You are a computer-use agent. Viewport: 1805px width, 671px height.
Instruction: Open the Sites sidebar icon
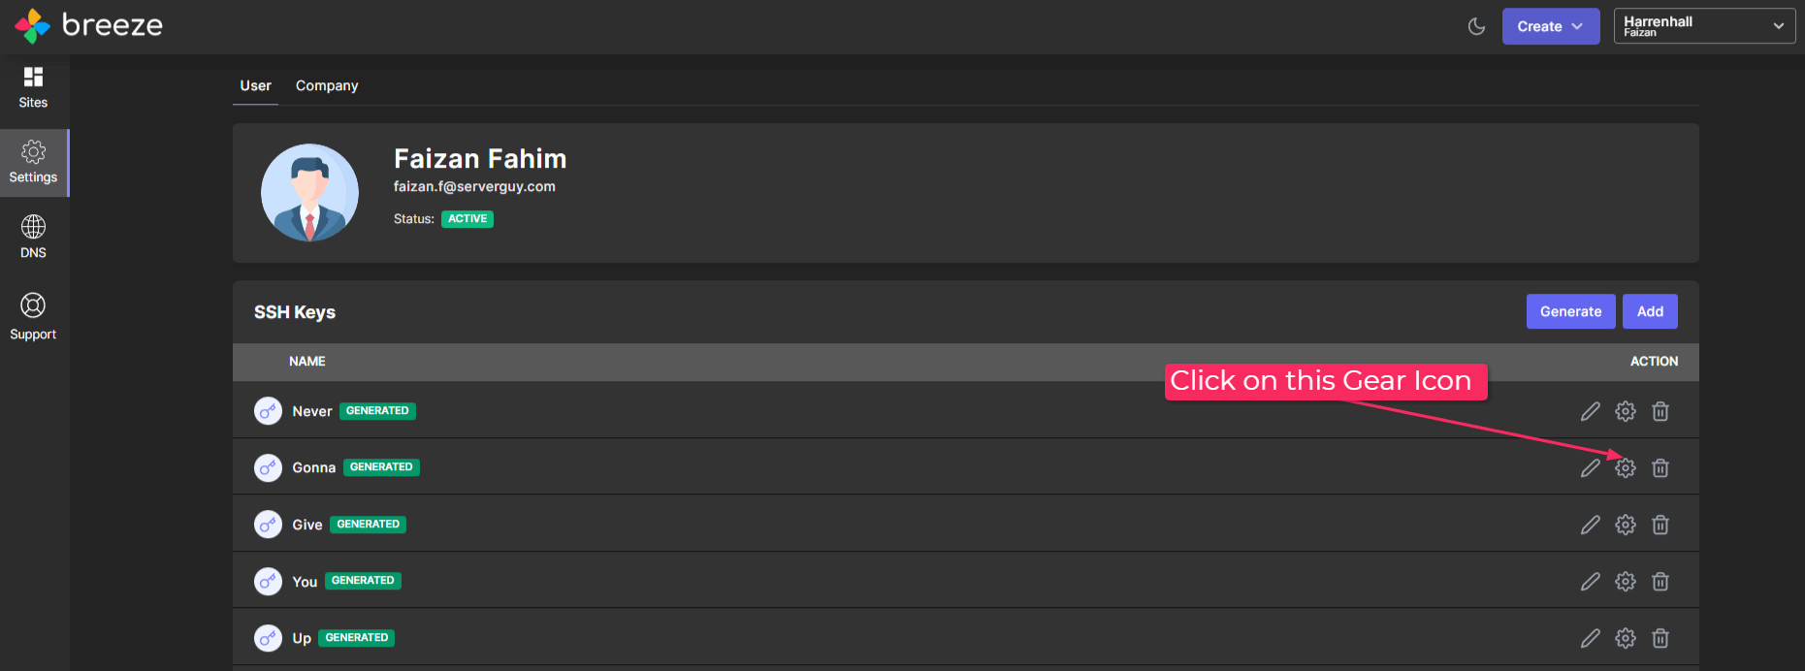click(33, 87)
